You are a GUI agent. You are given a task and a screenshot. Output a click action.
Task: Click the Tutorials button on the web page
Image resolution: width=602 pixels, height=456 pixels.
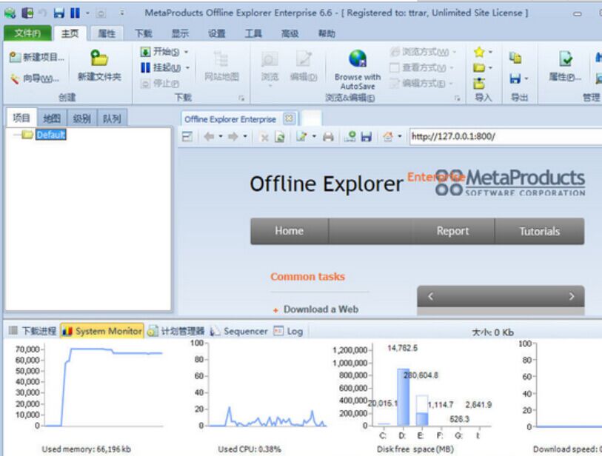click(539, 231)
